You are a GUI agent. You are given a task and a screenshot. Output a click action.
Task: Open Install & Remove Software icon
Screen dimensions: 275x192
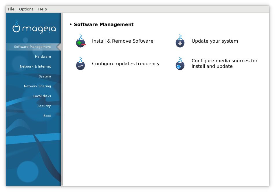tap(80, 41)
